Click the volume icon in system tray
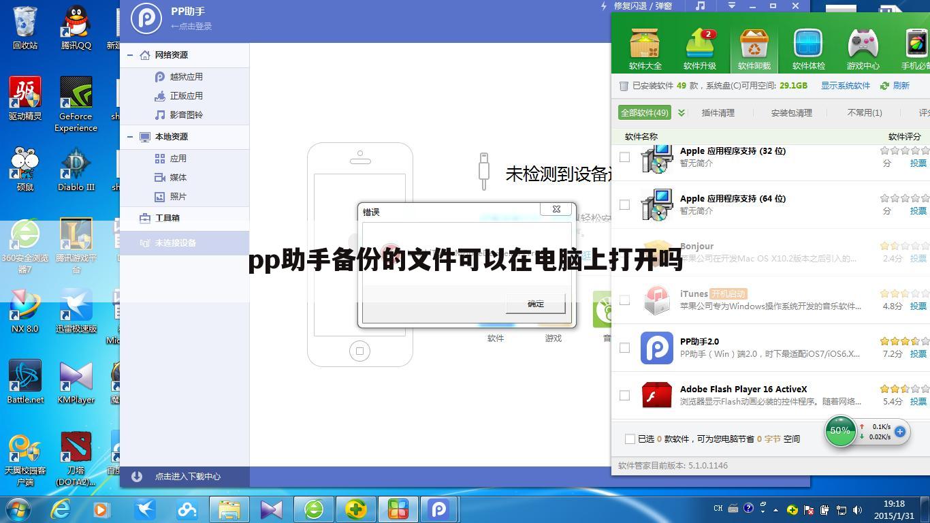The width and height of the screenshot is (930, 523). 857,509
